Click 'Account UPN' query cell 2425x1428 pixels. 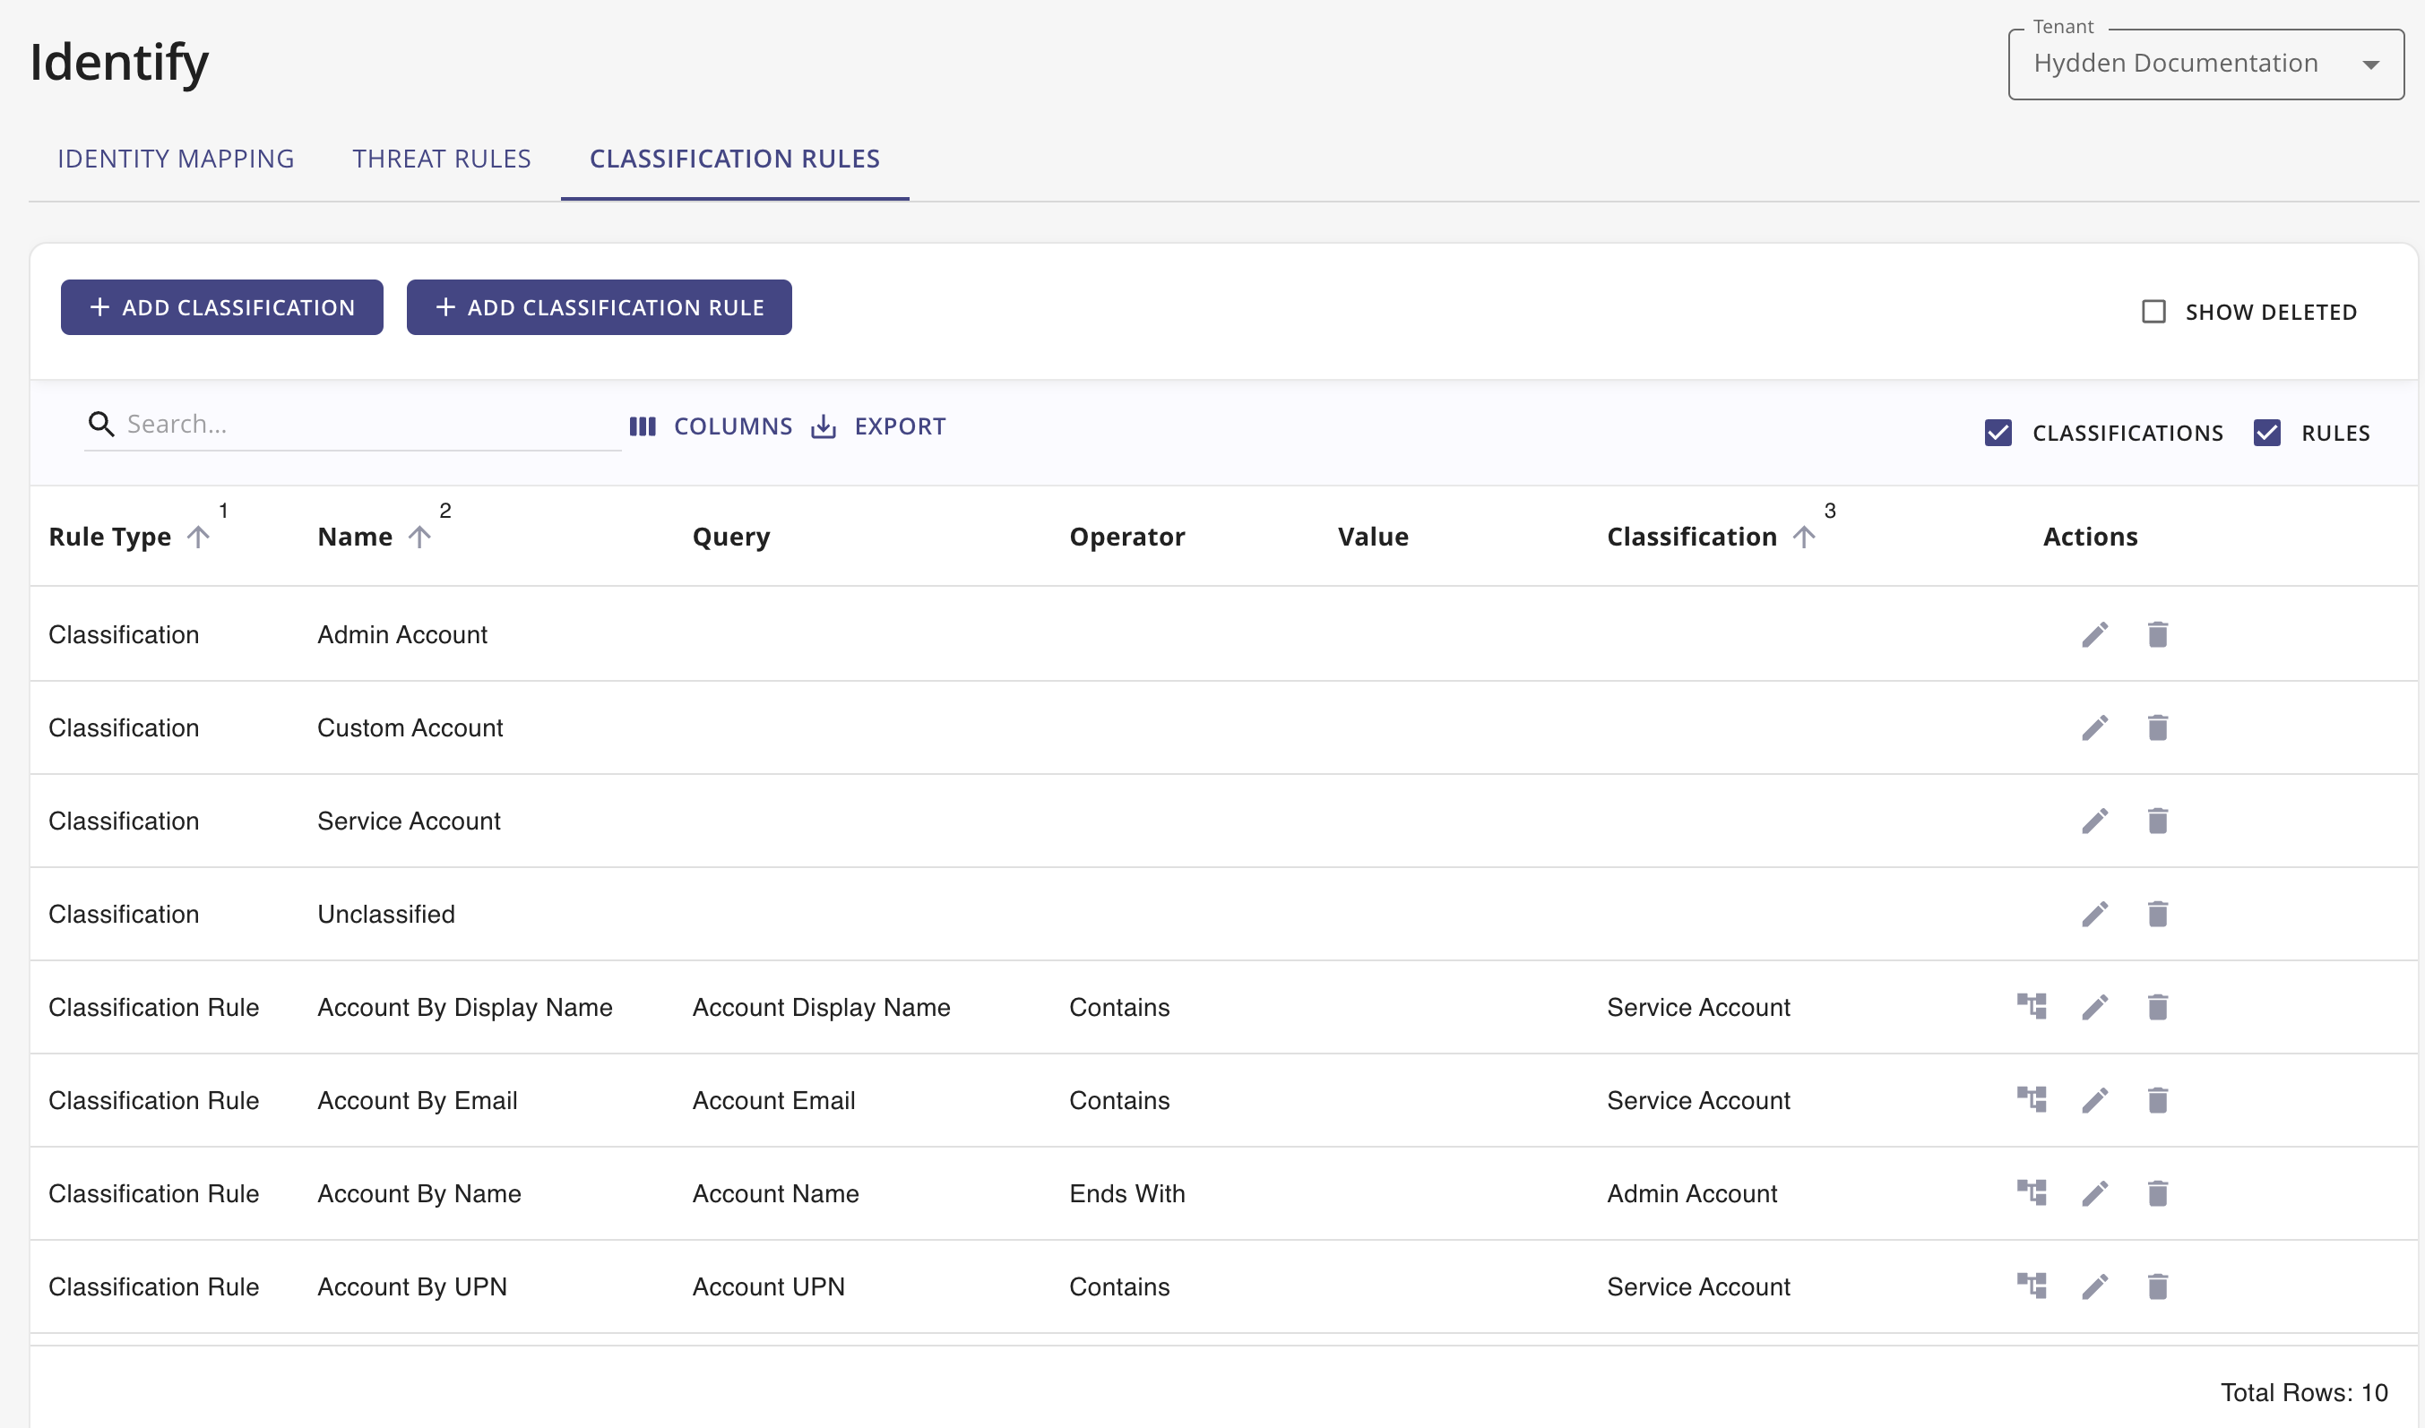pyautogui.click(x=769, y=1286)
